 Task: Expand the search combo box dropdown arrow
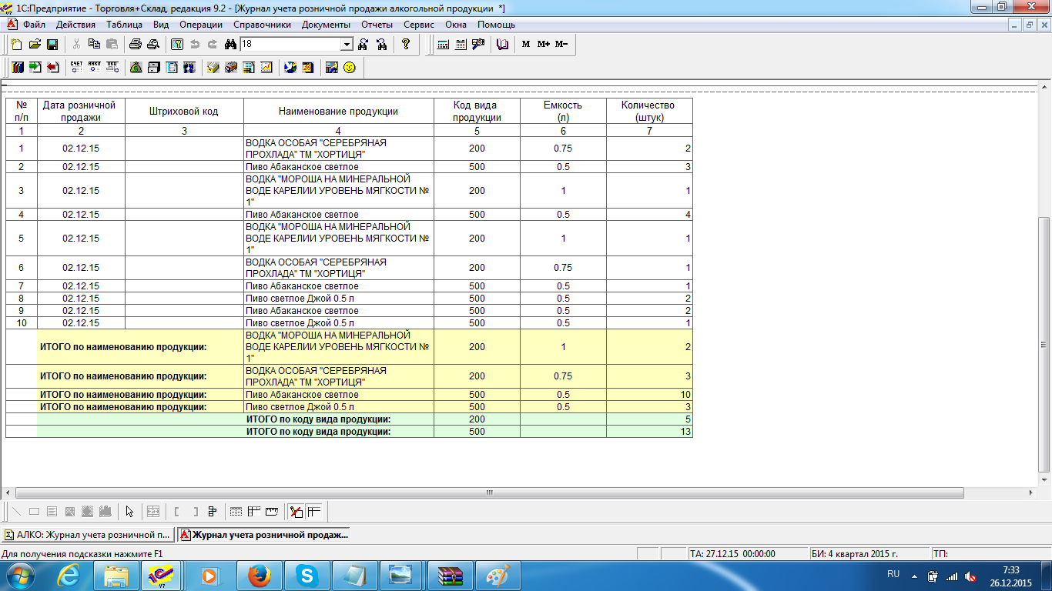[x=347, y=45]
